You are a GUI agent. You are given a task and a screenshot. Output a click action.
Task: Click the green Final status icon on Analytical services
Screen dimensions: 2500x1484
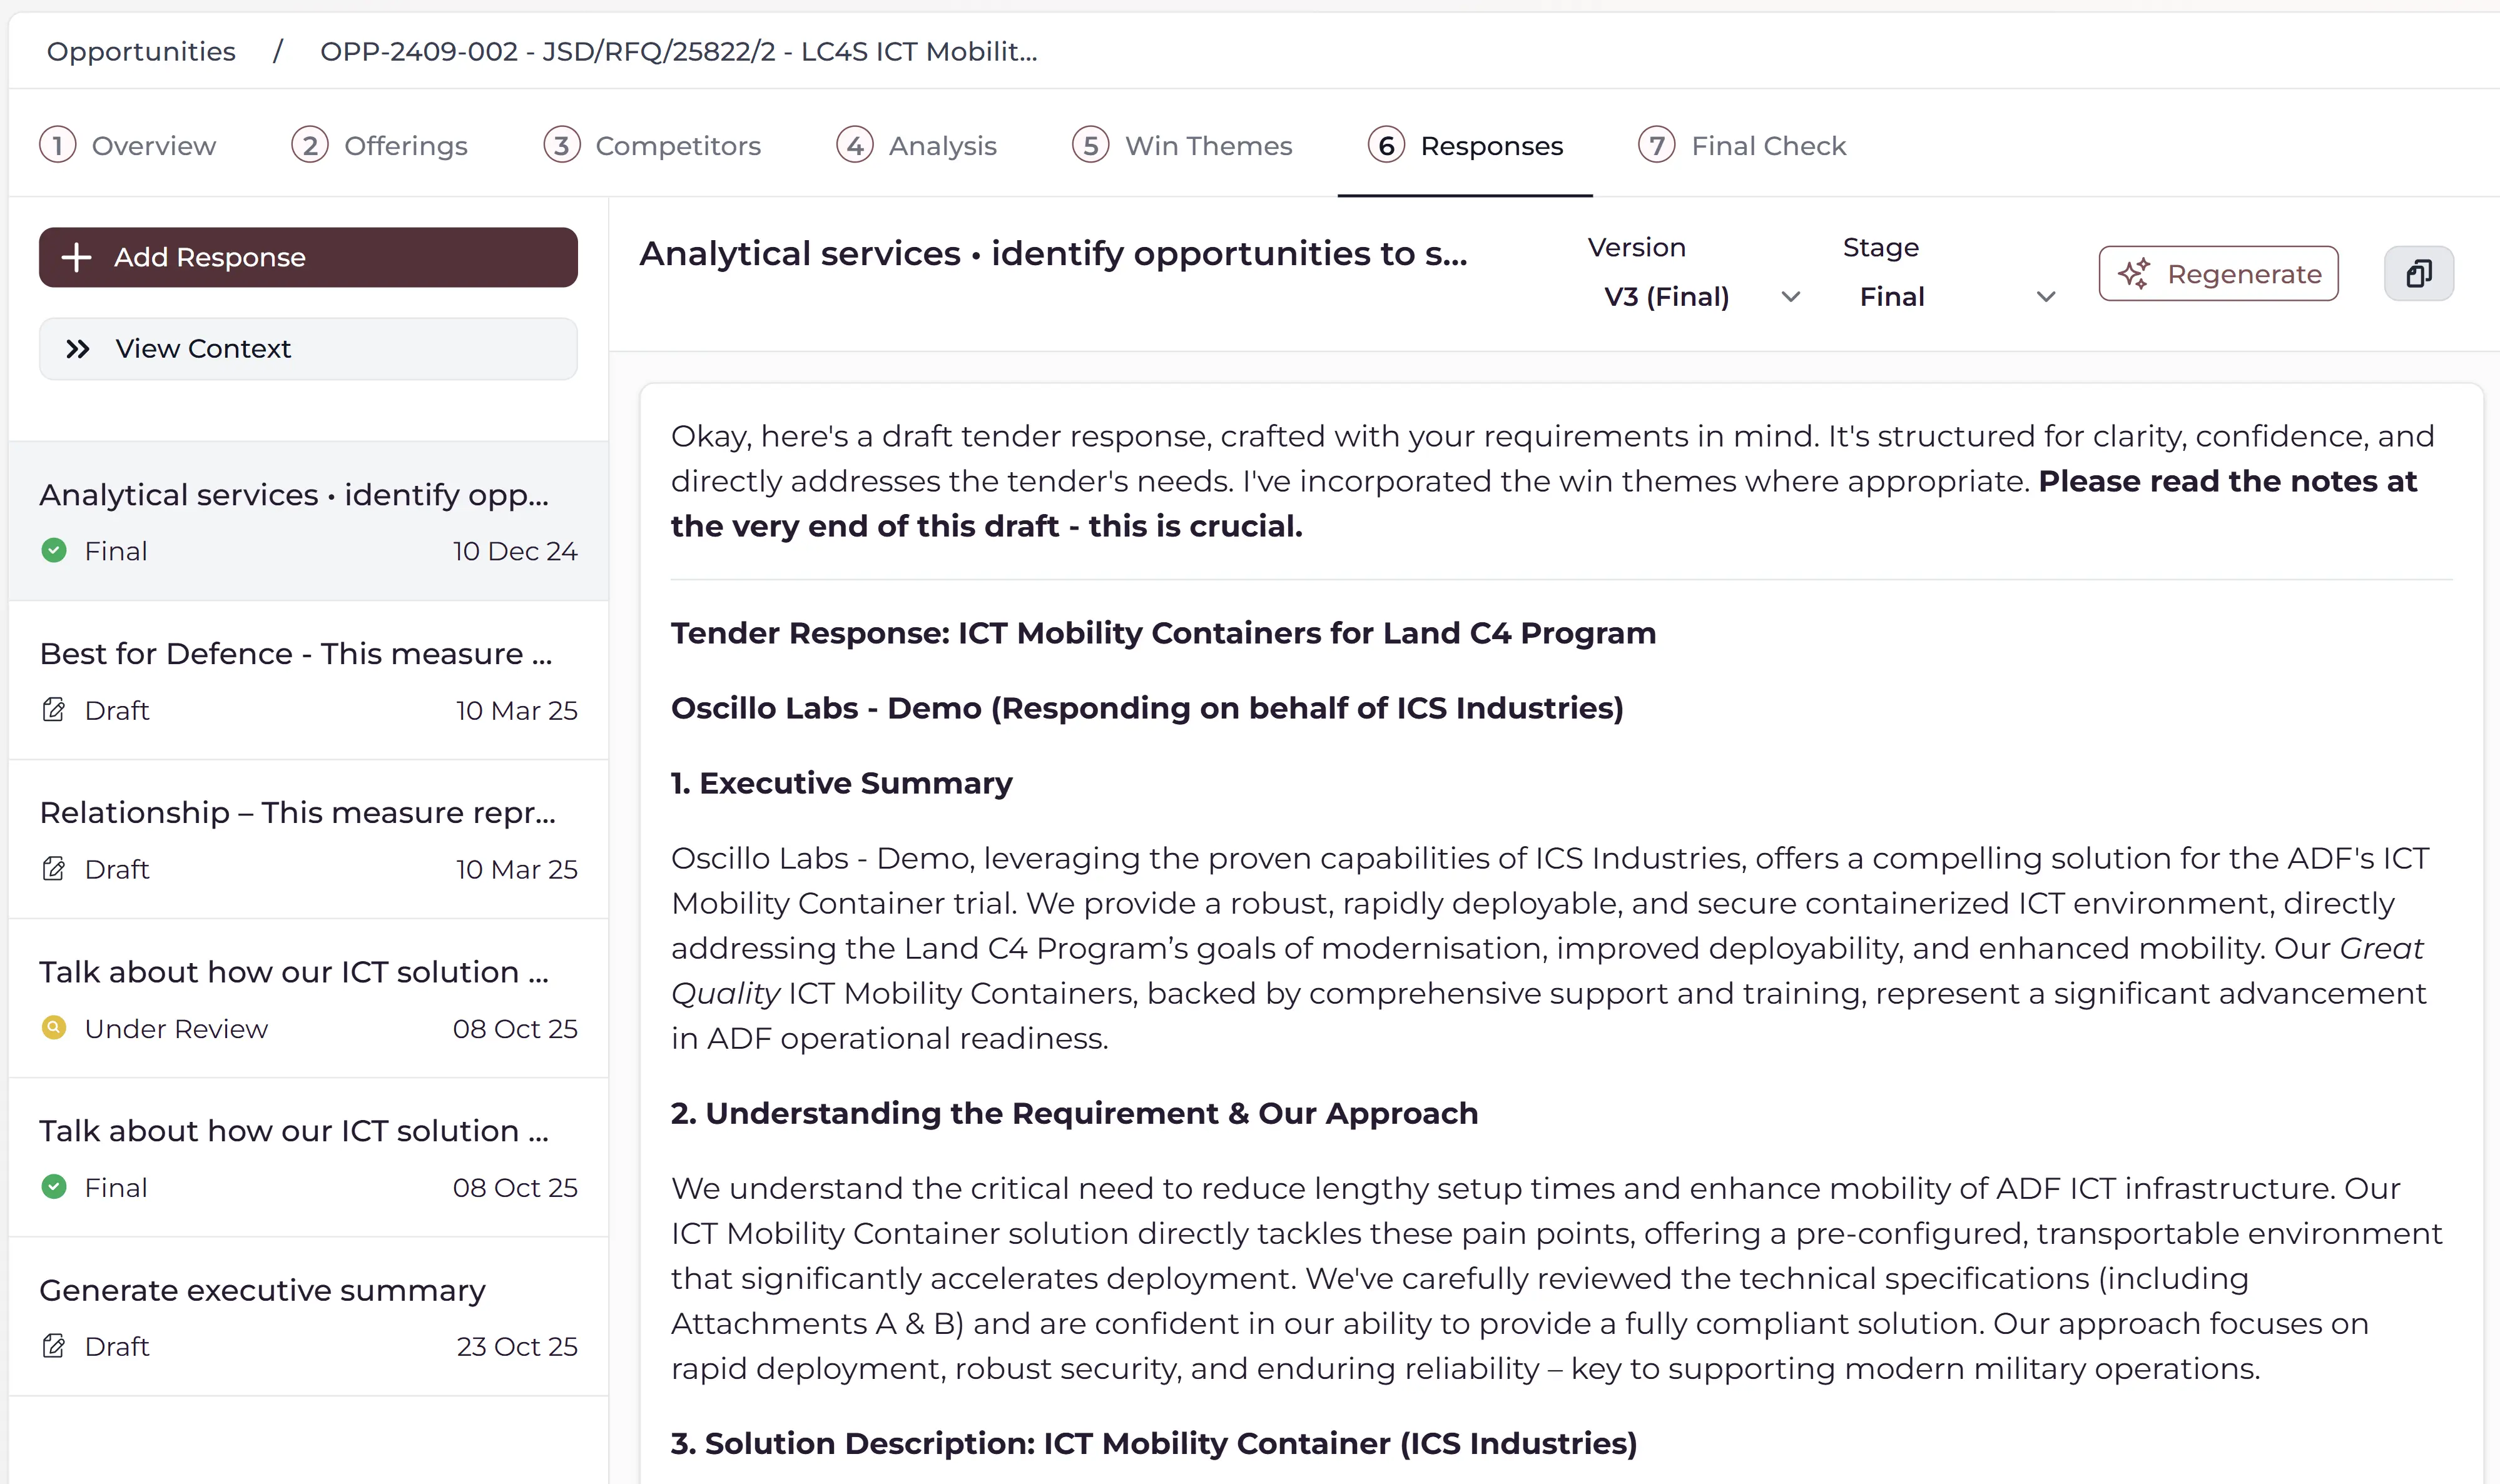pos(54,550)
